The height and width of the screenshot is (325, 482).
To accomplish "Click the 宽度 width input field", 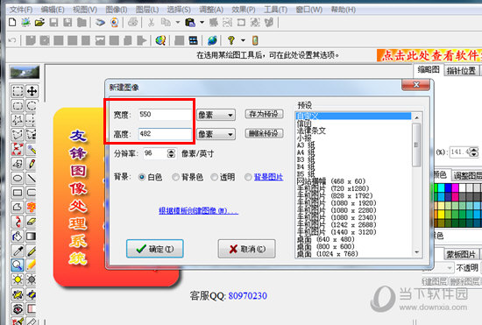I will 165,115.
